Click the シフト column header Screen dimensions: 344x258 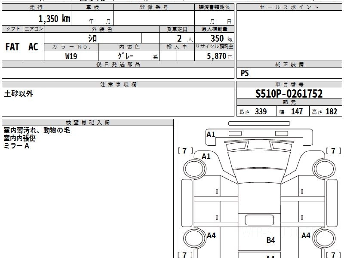13,29
